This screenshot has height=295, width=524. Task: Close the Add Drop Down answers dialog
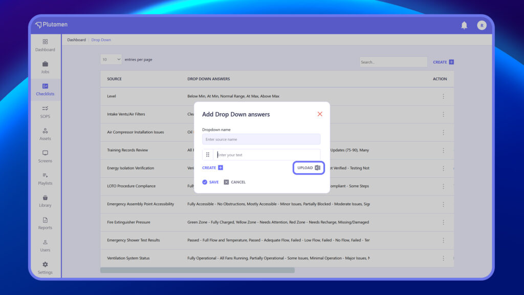[x=320, y=114]
